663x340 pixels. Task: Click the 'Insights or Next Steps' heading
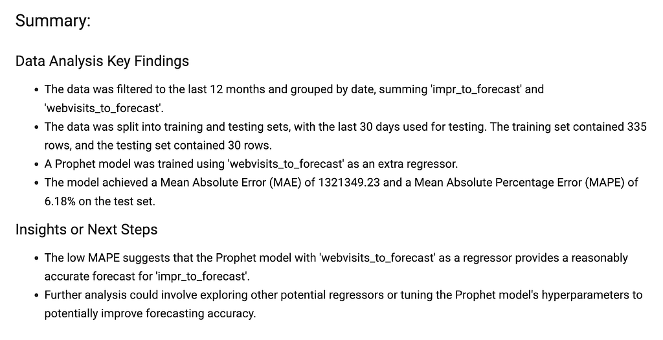click(x=86, y=230)
